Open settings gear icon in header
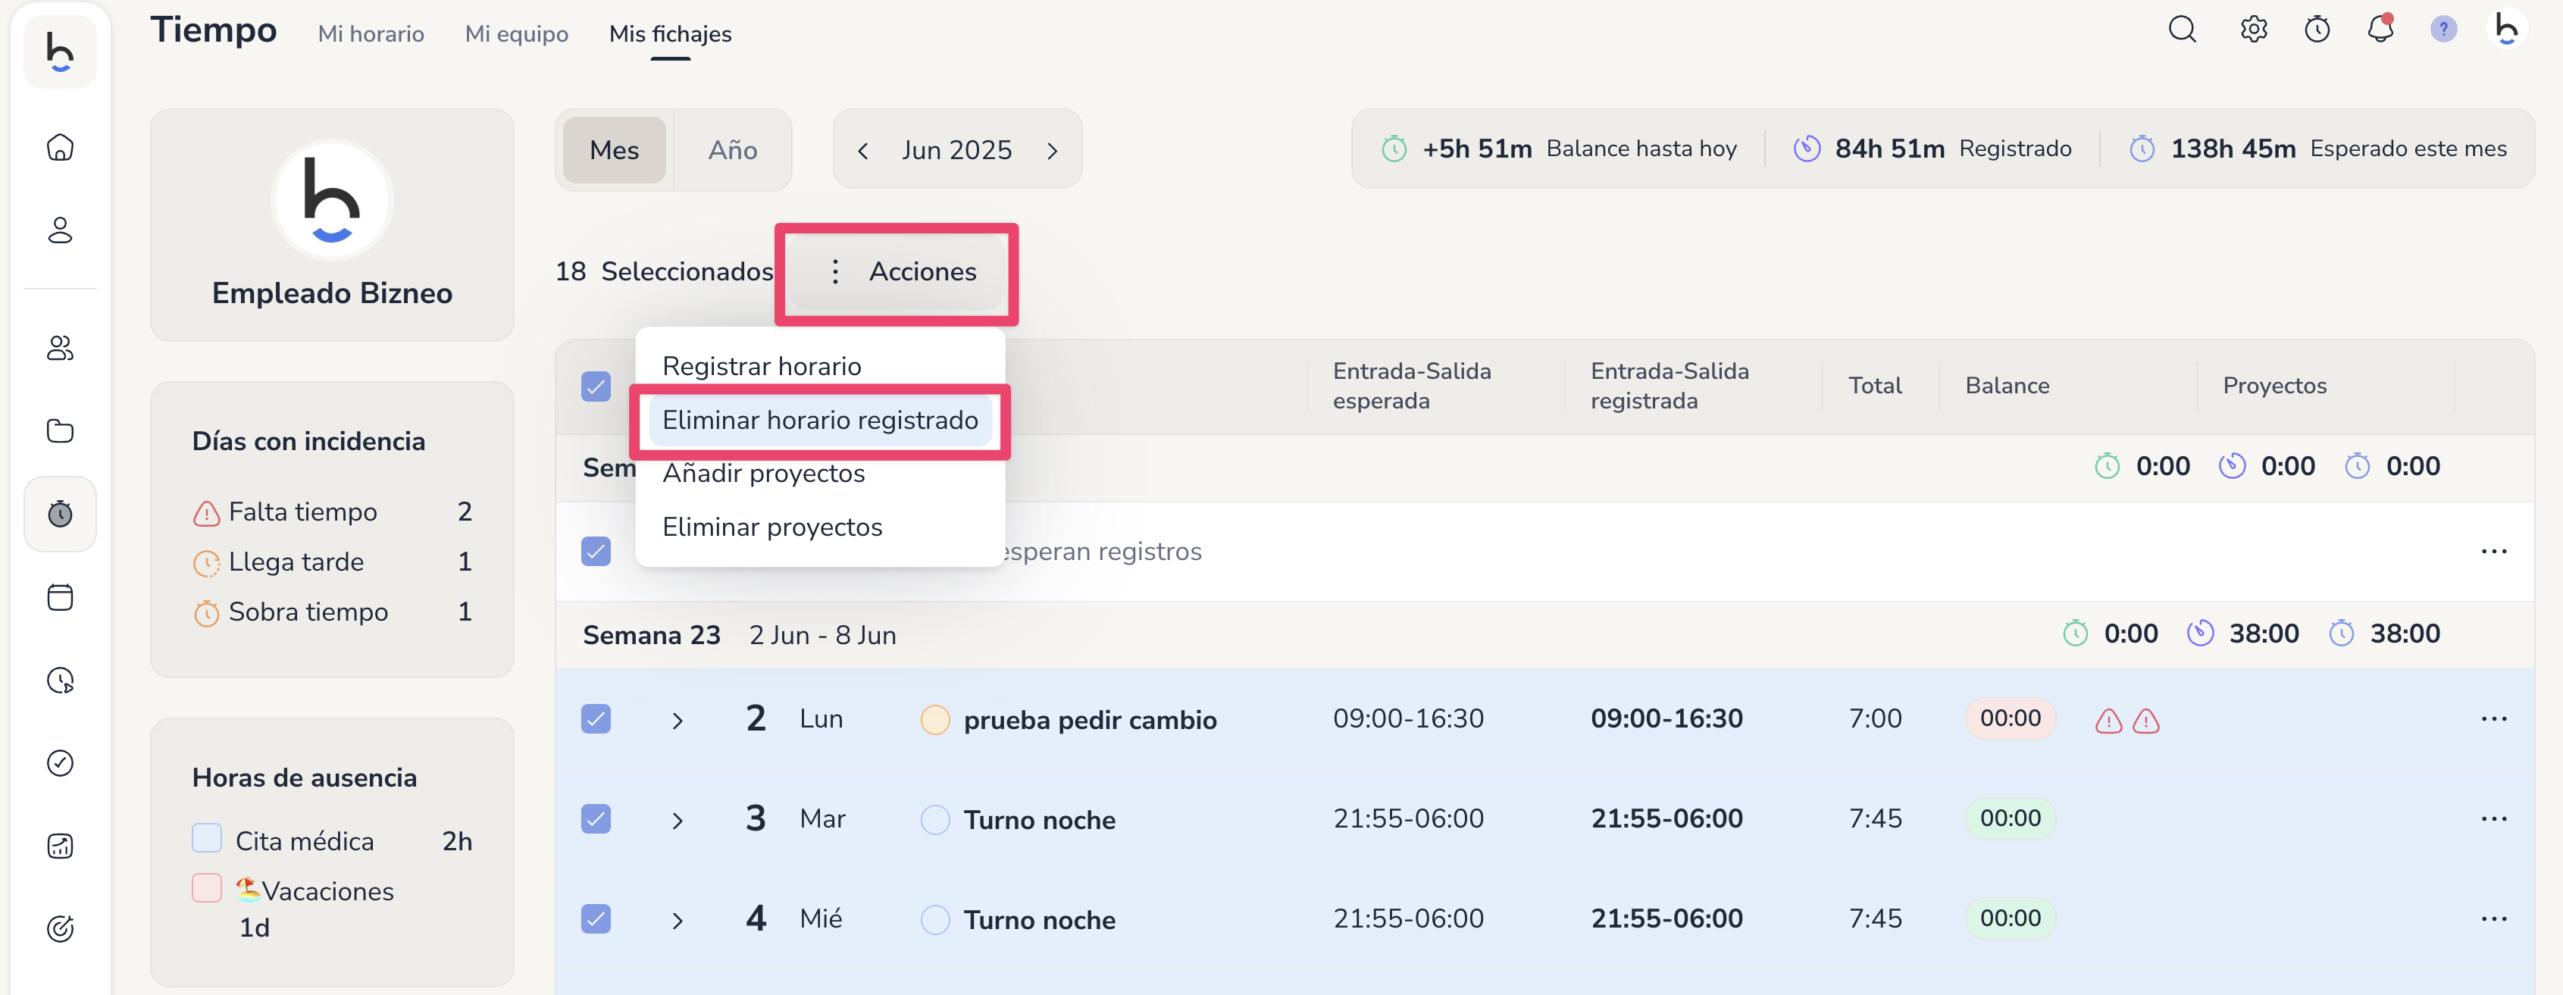Image resolution: width=2563 pixels, height=995 pixels. pos(2254,30)
